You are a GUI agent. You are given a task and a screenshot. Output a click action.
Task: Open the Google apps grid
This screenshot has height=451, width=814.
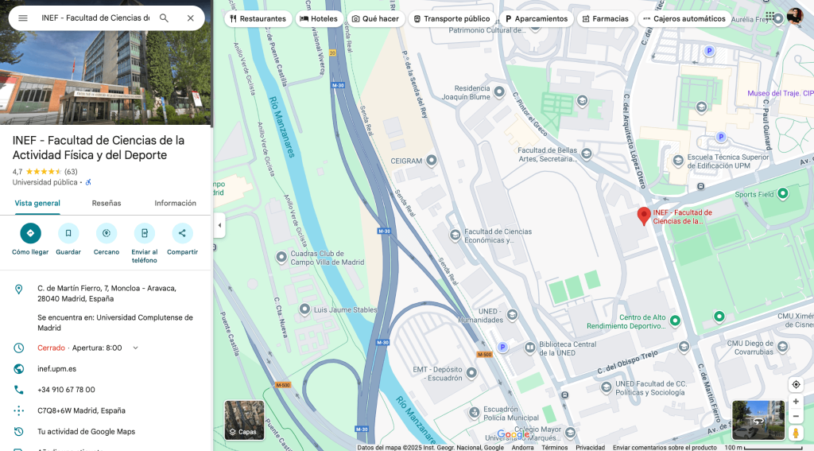pyautogui.click(x=769, y=17)
